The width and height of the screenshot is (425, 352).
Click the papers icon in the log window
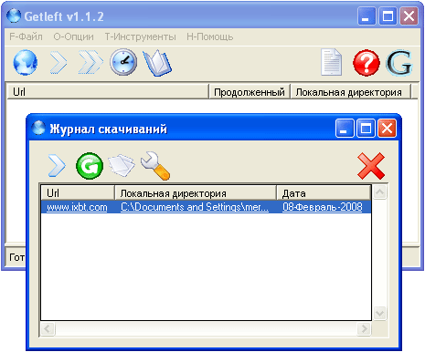(x=122, y=166)
